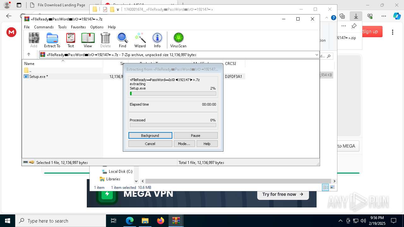Pause the extraction
This screenshot has width=404, height=227.
(196, 136)
